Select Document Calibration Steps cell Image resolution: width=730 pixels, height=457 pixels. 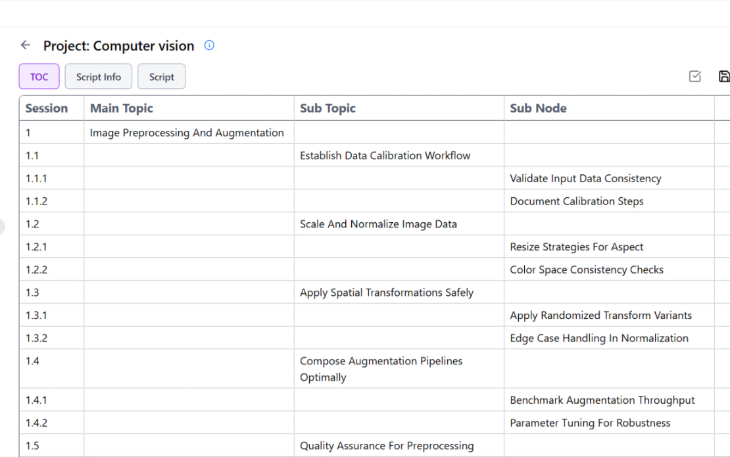click(609, 201)
